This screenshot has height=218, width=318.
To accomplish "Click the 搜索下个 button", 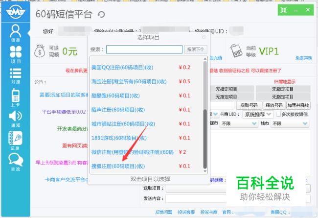I will [196, 49].
